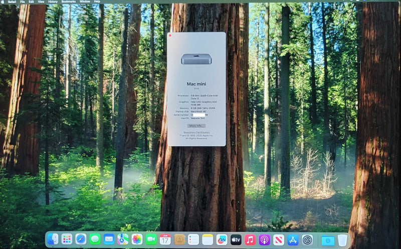The height and width of the screenshot is (249, 401).
Task: Open the View menu
Action: click(41, 2)
